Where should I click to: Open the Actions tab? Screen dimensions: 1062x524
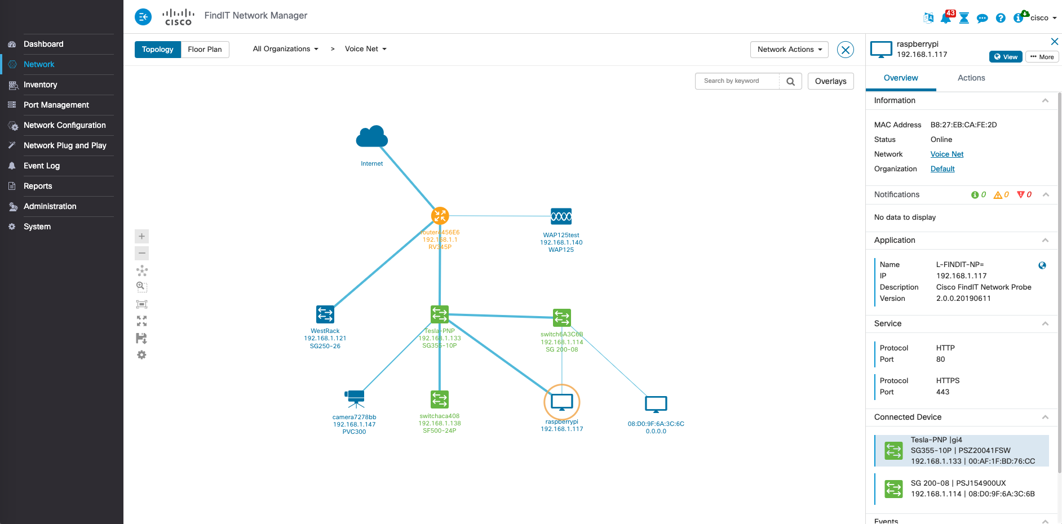click(x=971, y=78)
